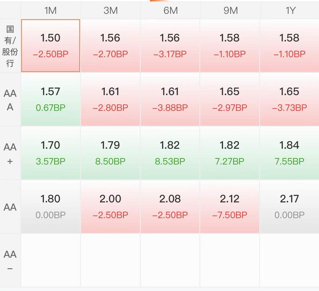319x291 pixels.
Task: Click the AA+ rating row label
Action: [10, 153]
